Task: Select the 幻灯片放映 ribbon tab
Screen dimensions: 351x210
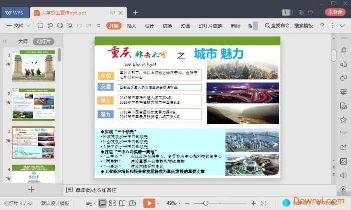Action: pos(210,26)
